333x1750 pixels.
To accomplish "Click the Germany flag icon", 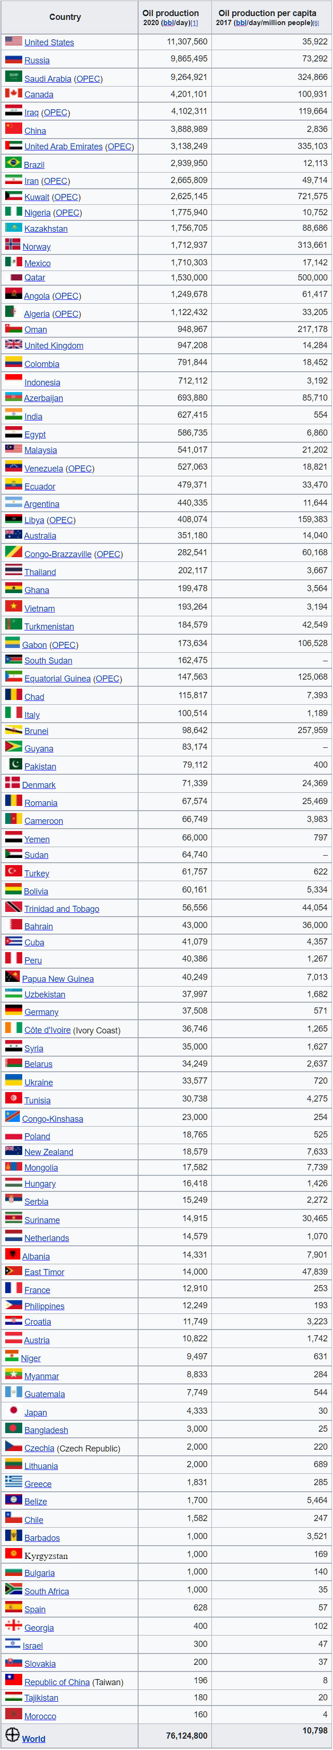I will pos(14,1010).
